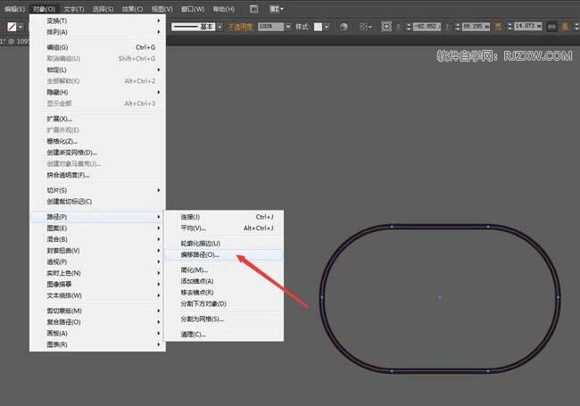This screenshot has width=580, height=406.
Task: Choose the 扩展(X)... menu item
Action: (x=97, y=119)
